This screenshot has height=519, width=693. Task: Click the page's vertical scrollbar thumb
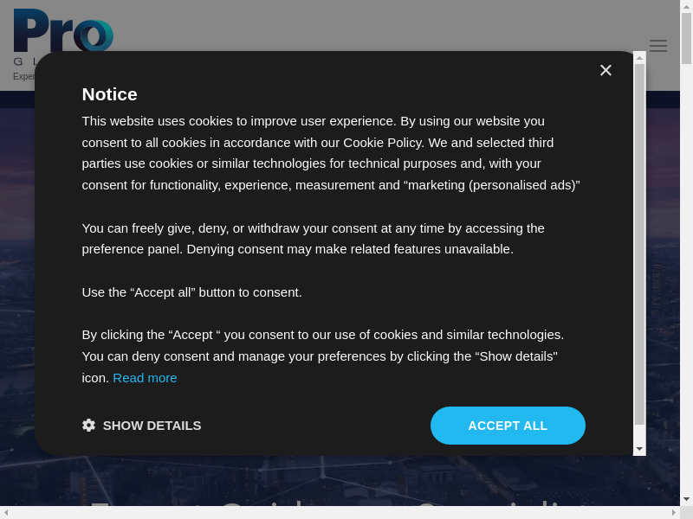point(686,39)
